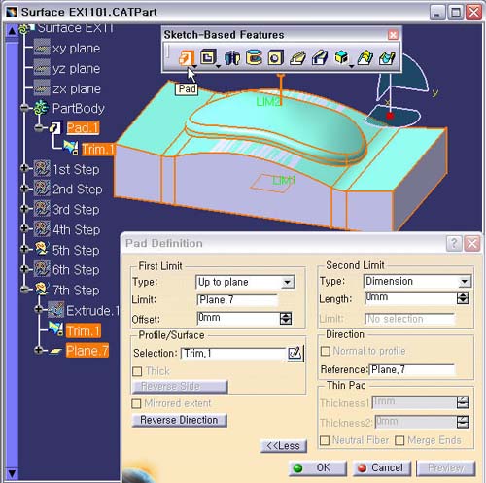Expand the 1st Step node
The image size is (486, 483).
(24, 168)
